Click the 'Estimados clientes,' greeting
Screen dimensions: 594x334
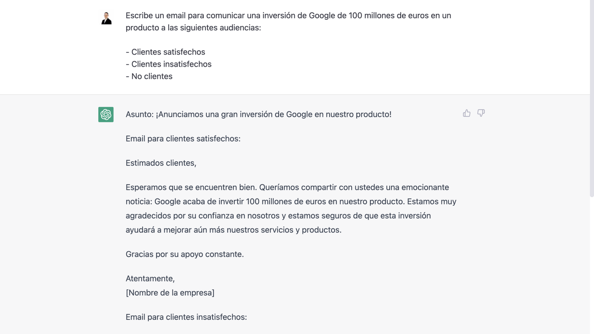click(161, 163)
